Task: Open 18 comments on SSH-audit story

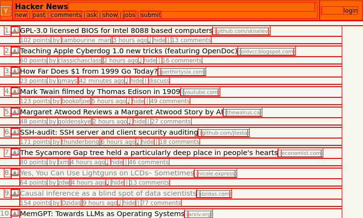Action: coord(179,142)
